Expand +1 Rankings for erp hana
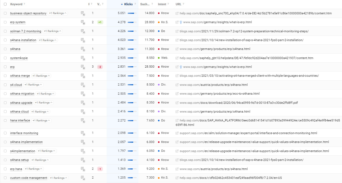The height and width of the screenshot is (183, 342). [x=34, y=169]
